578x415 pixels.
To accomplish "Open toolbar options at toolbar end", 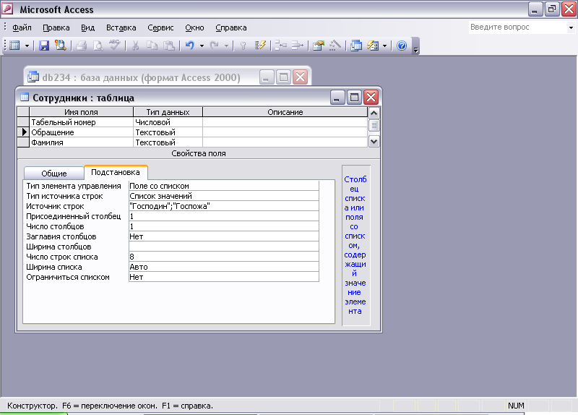I will point(415,46).
